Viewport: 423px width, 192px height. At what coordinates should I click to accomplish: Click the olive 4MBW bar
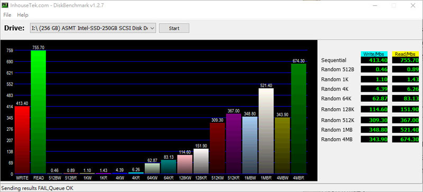[x=282, y=146]
